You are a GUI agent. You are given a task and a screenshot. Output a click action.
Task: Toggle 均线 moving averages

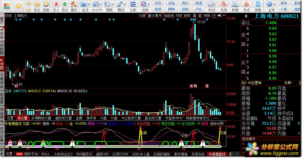coord(179,16)
